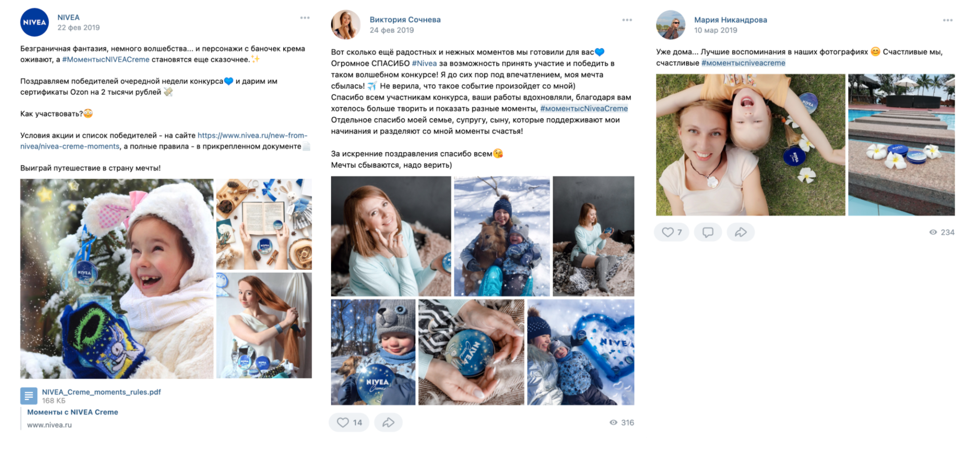The width and height of the screenshot is (970, 457).
Task: Click Мария Никандрова's profile picture
Action: 670,25
